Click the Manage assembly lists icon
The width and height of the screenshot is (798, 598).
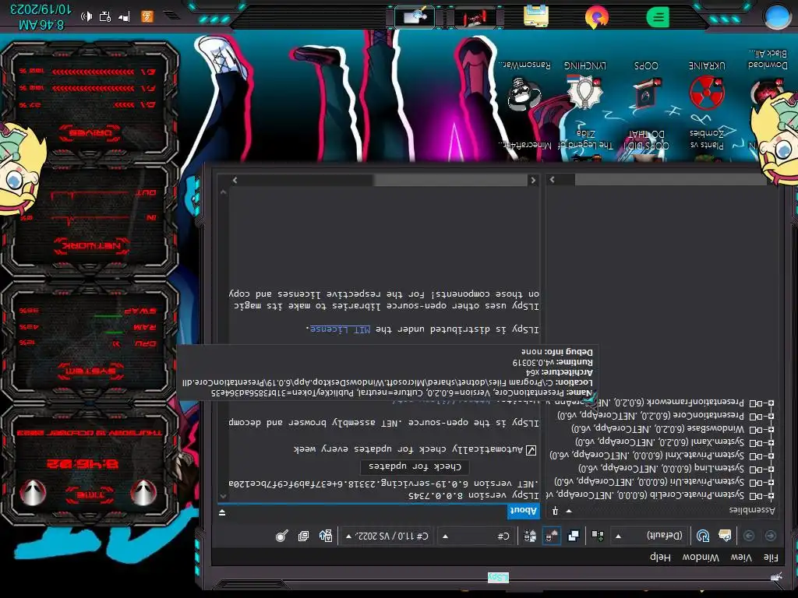[598, 536]
